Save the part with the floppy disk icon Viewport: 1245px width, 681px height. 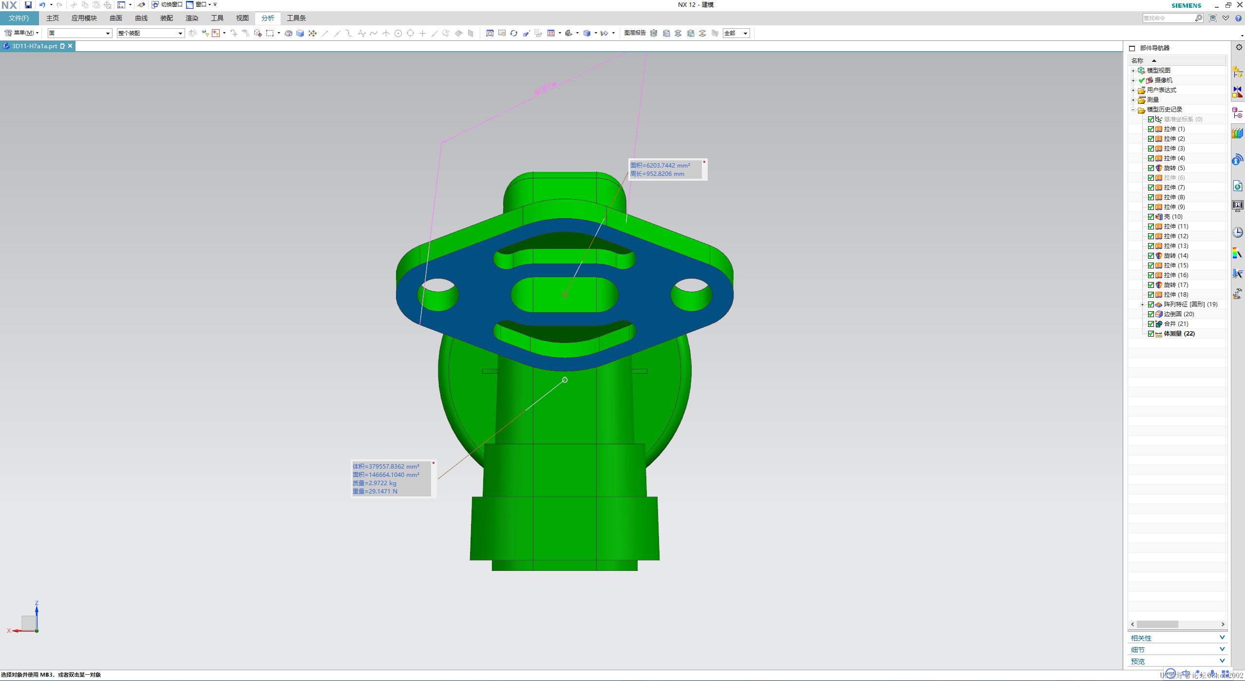tap(28, 5)
